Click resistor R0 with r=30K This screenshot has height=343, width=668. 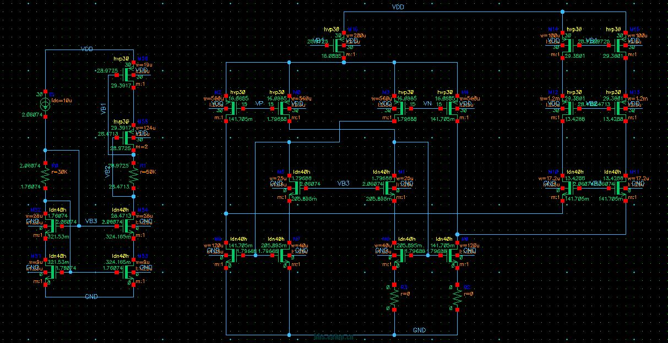(x=46, y=176)
